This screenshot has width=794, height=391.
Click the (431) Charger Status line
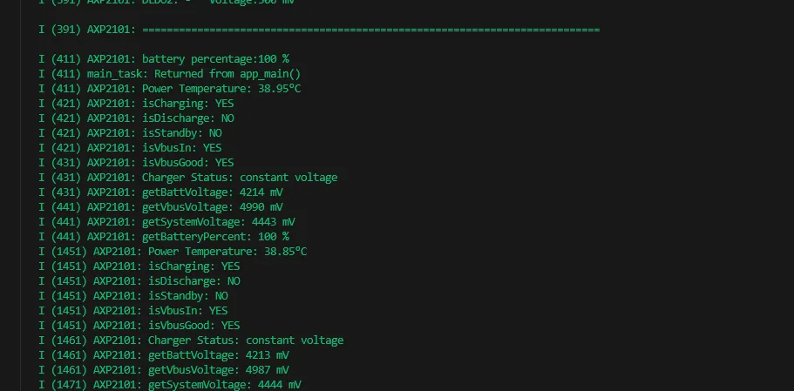188,178
